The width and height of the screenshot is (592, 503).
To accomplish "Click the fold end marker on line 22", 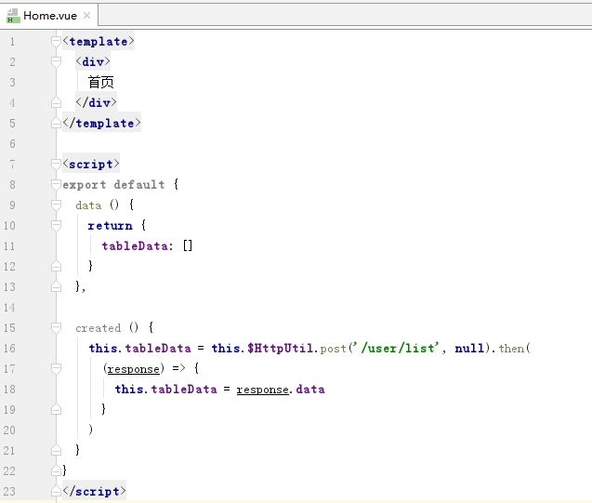I will [56, 470].
